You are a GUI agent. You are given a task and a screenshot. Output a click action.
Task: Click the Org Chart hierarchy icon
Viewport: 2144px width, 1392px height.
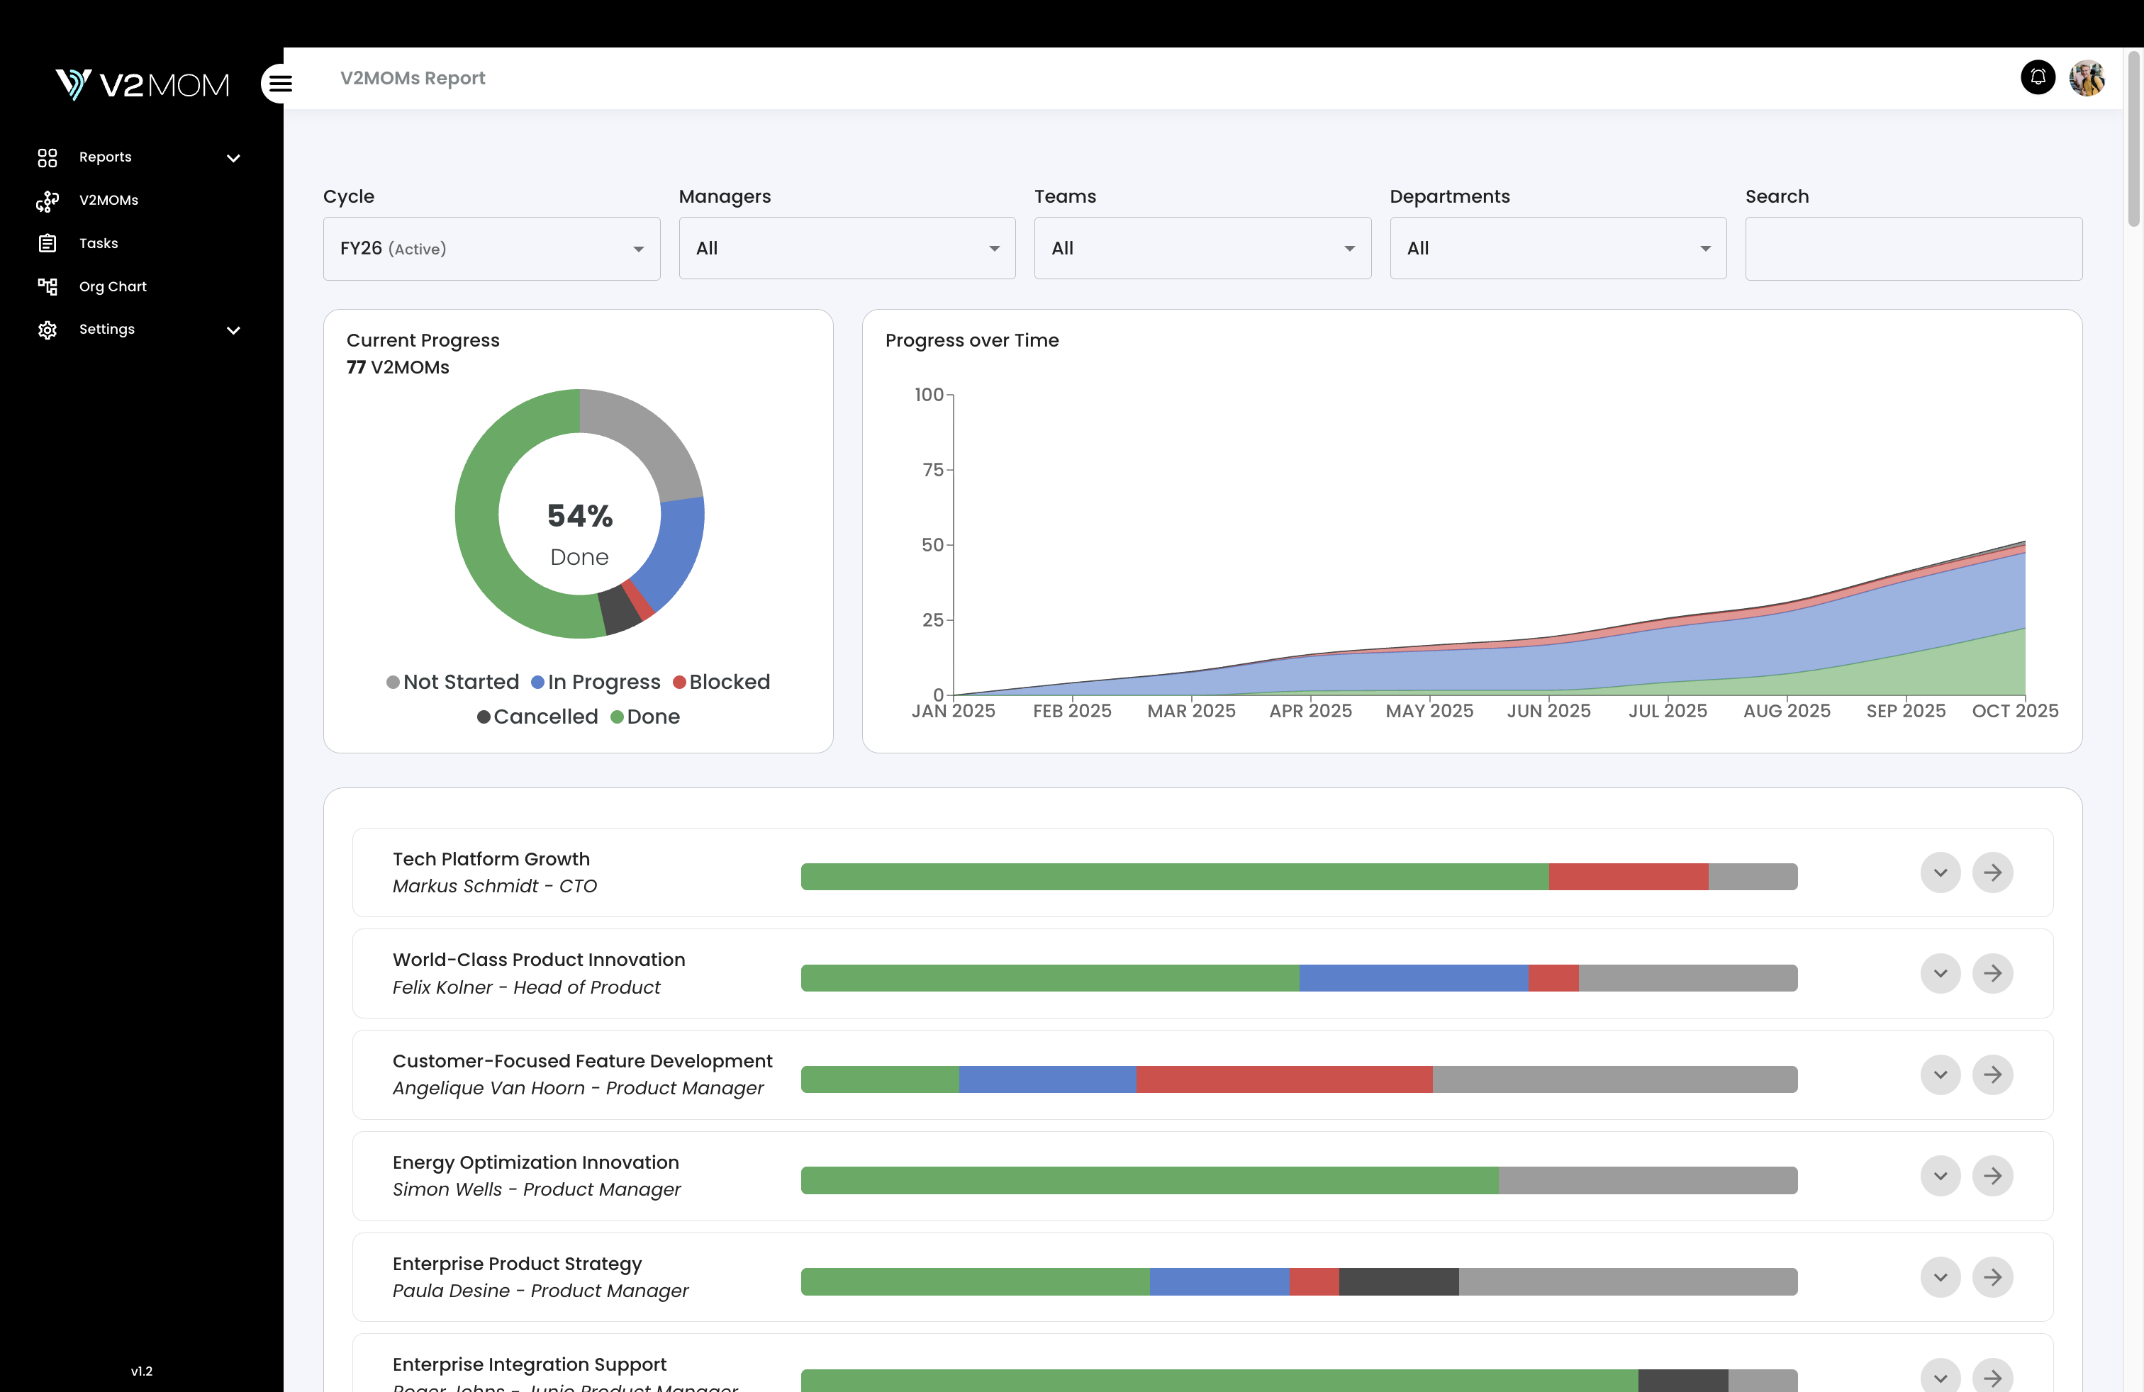coord(48,286)
